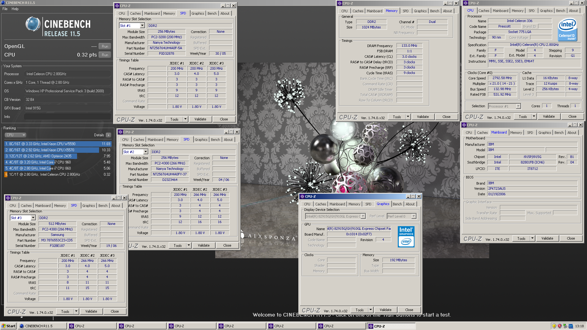587x330 pixels.
Task: Click the yellow security shield tray icon
Action: 554,326
